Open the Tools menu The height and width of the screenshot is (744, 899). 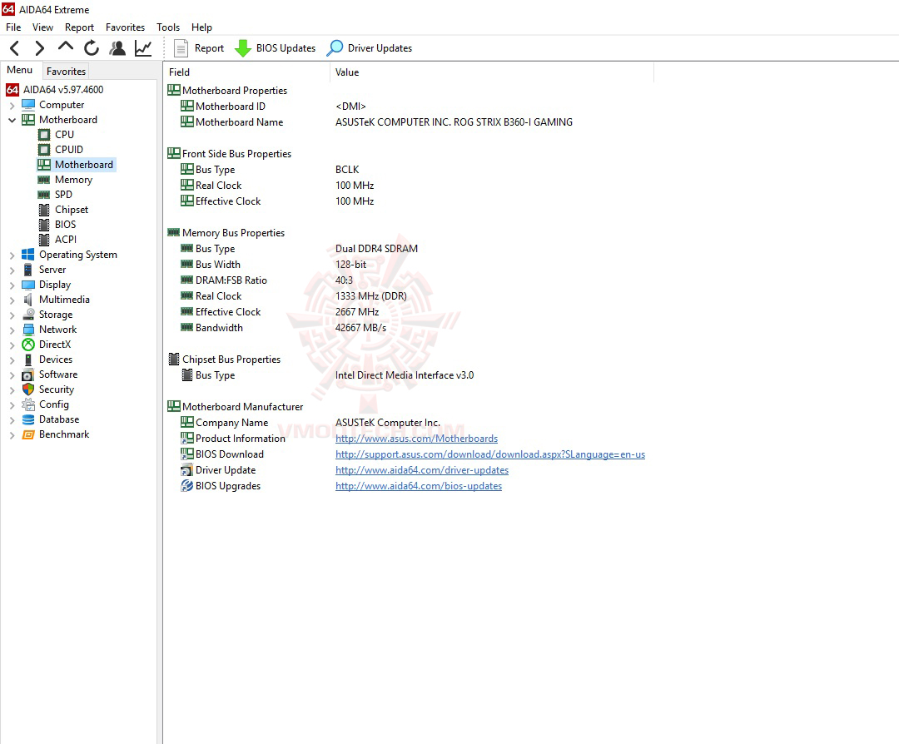pyautogui.click(x=168, y=27)
